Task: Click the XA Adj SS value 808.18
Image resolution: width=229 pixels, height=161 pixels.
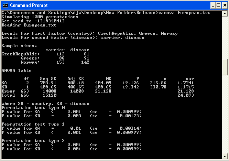Action: 76,83
